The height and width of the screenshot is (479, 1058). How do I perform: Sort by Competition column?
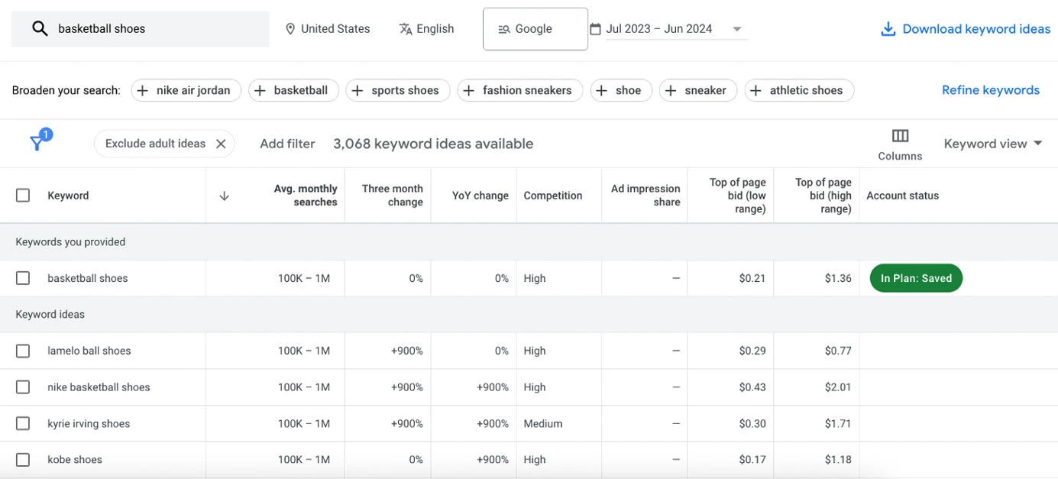553,196
